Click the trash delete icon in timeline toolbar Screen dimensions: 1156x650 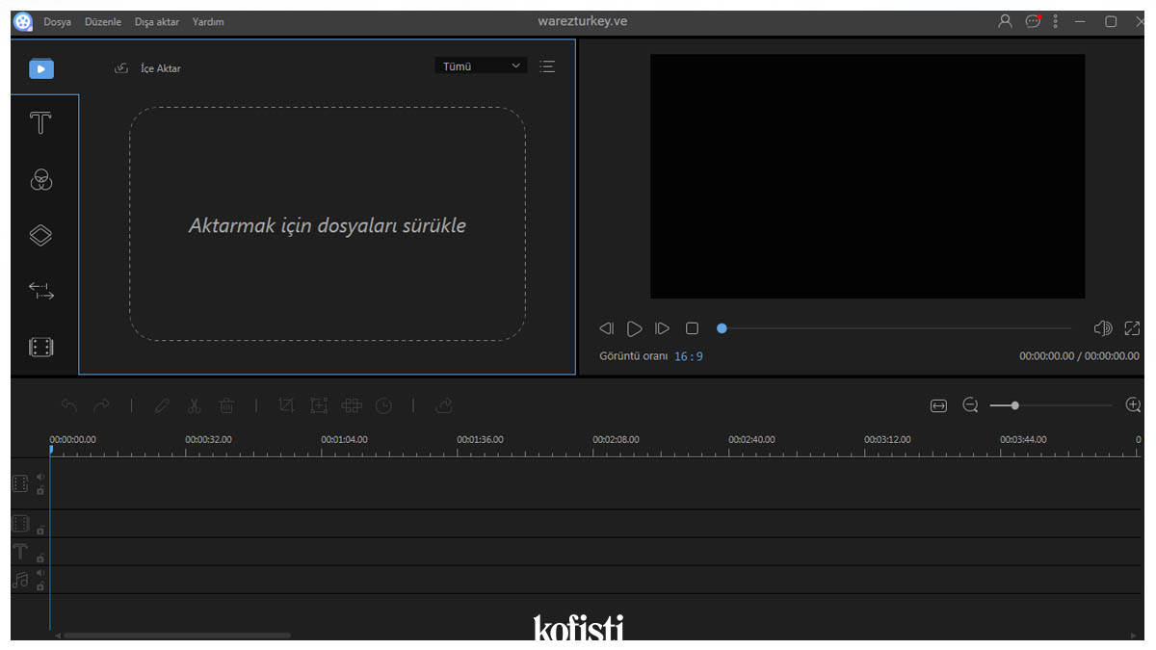tap(226, 405)
